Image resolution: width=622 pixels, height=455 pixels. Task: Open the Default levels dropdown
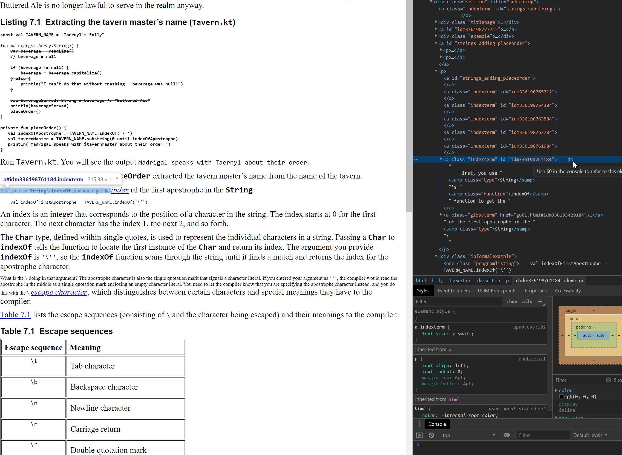pos(590,435)
